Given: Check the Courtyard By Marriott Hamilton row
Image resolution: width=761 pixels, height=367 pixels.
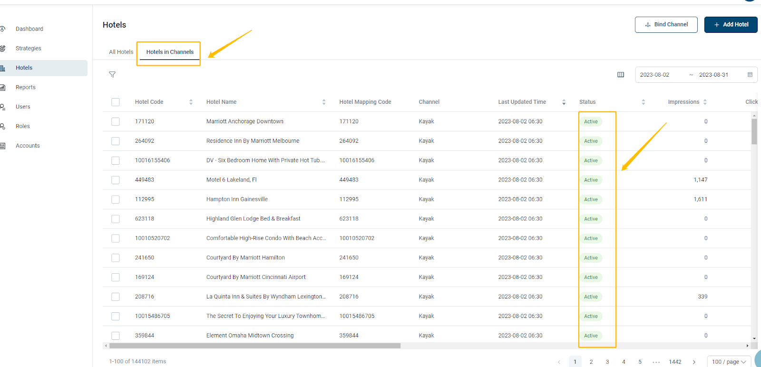Looking at the screenshot, I should tap(116, 258).
